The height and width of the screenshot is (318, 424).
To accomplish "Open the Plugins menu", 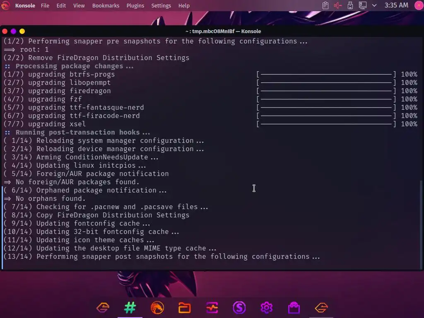I will point(135,6).
